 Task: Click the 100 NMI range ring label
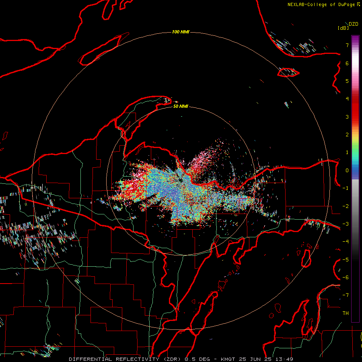181,32
